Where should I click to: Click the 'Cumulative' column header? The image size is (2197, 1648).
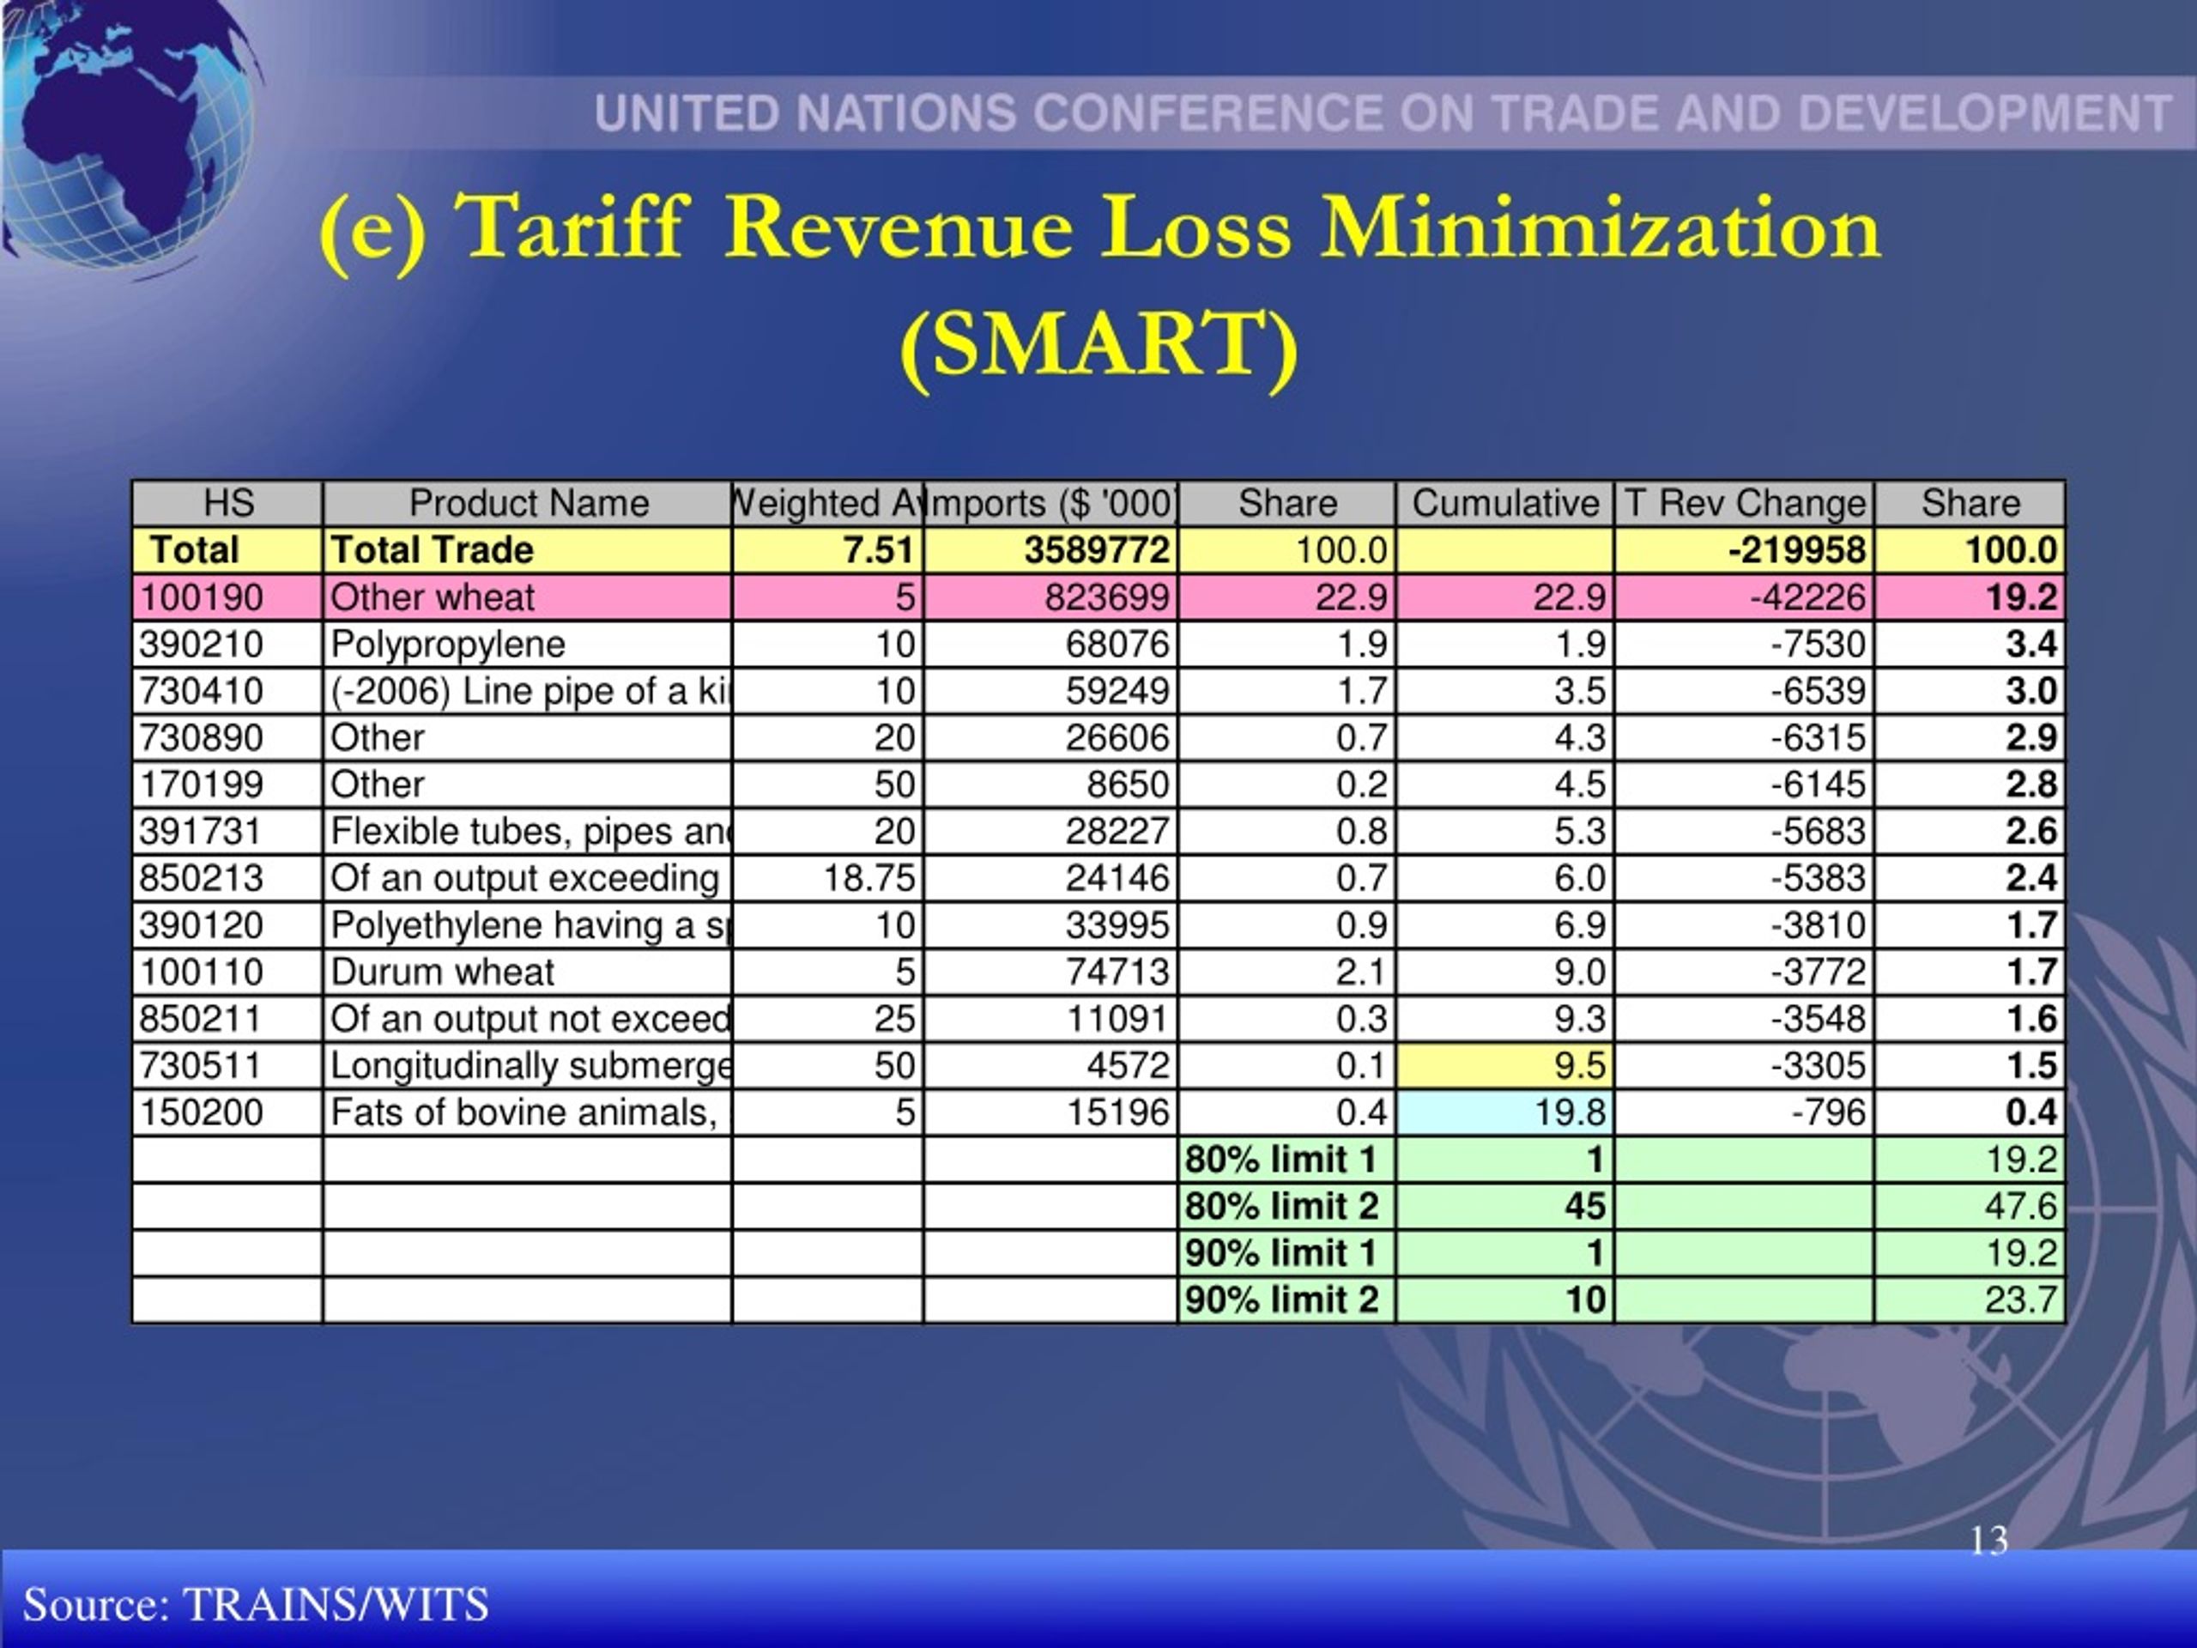[1504, 504]
